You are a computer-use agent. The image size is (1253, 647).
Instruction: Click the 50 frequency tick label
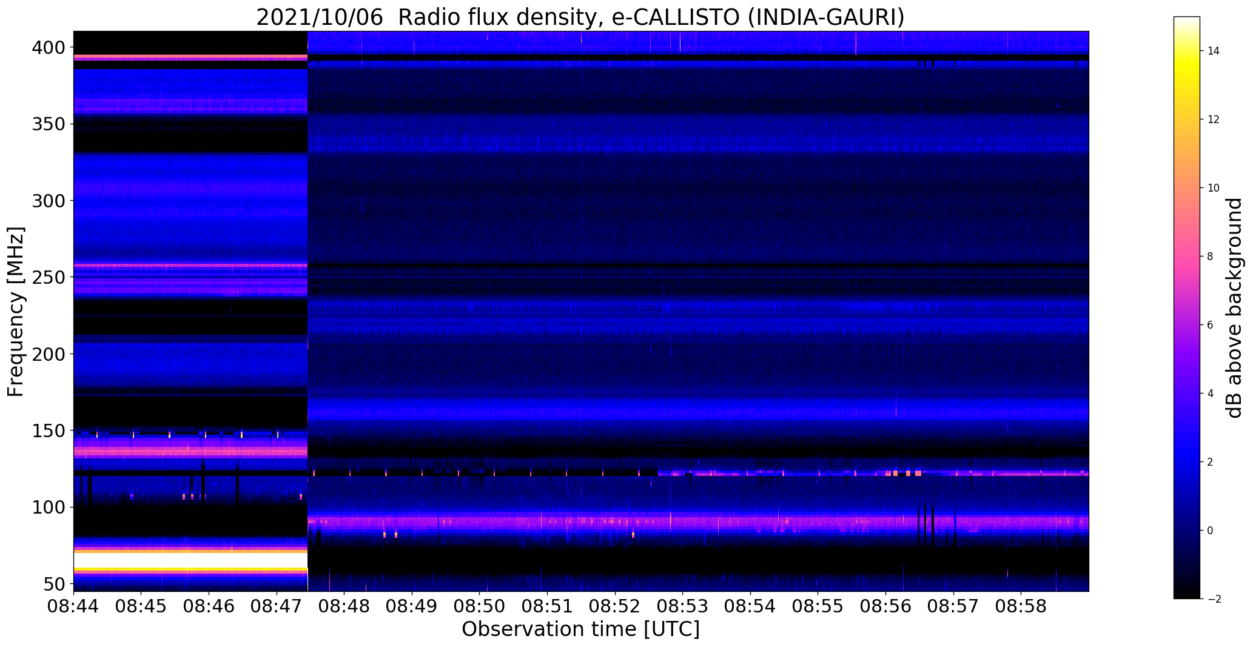(54, 584)
